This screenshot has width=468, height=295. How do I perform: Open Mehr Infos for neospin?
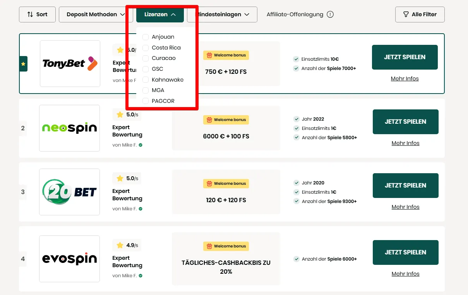[406, 143]
